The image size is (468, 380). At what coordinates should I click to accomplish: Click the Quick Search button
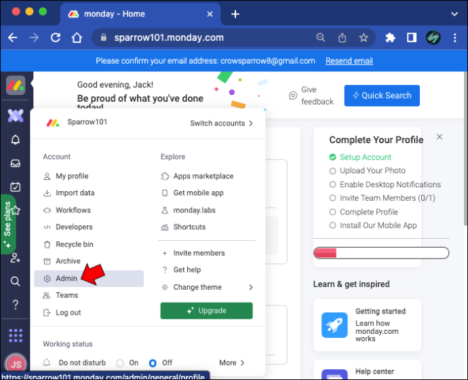[382, 96]
